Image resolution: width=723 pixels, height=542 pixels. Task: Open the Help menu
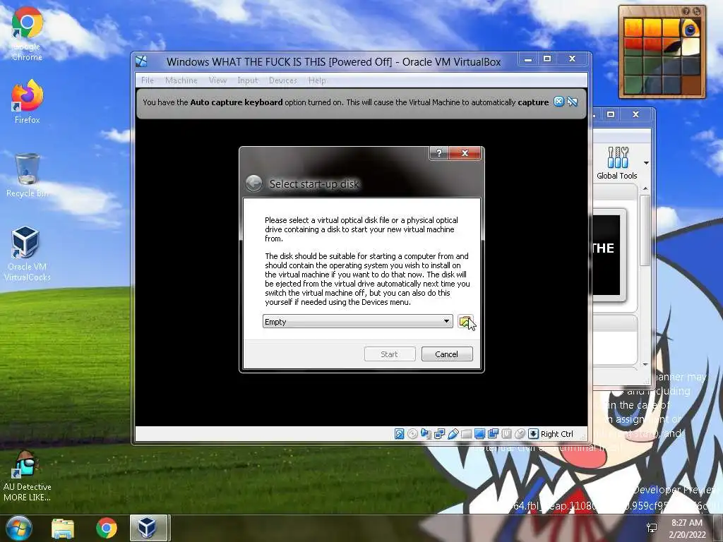click(317, 80)
